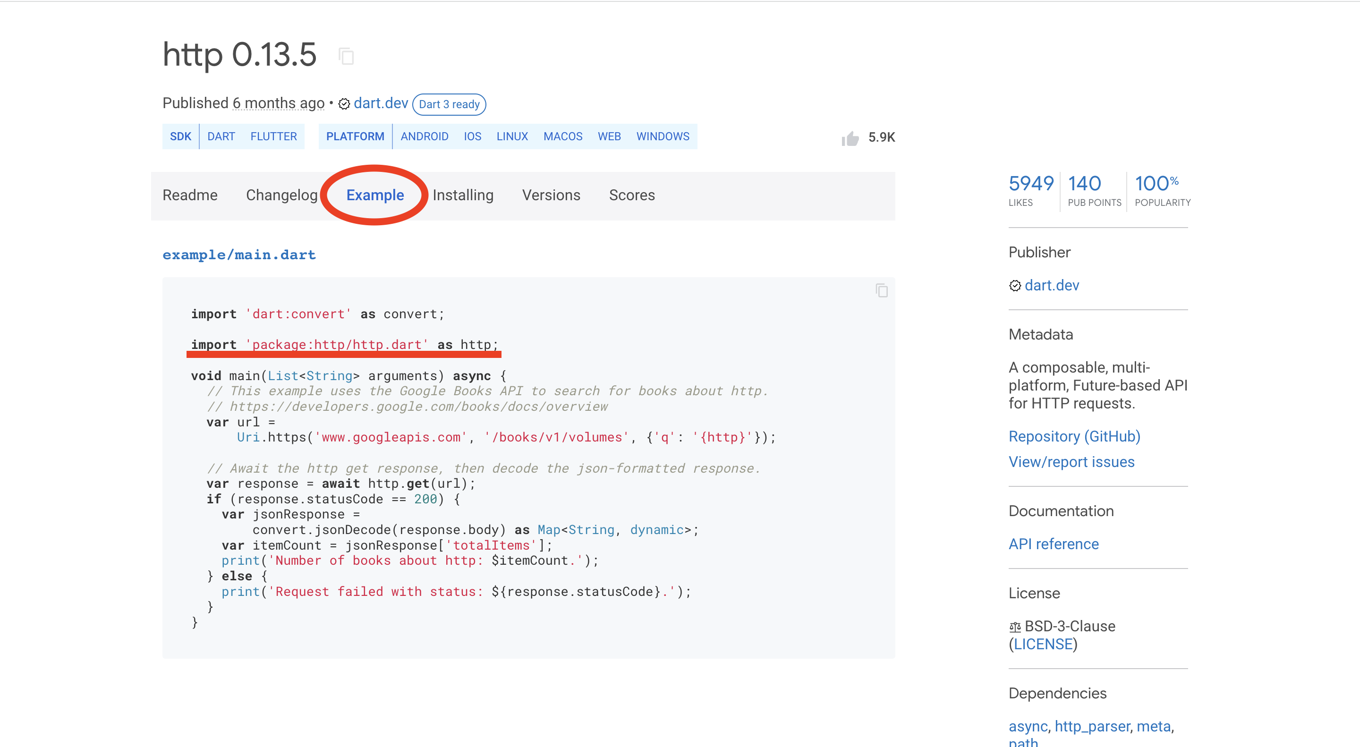The image size is (1360, 747).
Task: Select the FLUTTER SDK tag
Action: click(273, 137)
